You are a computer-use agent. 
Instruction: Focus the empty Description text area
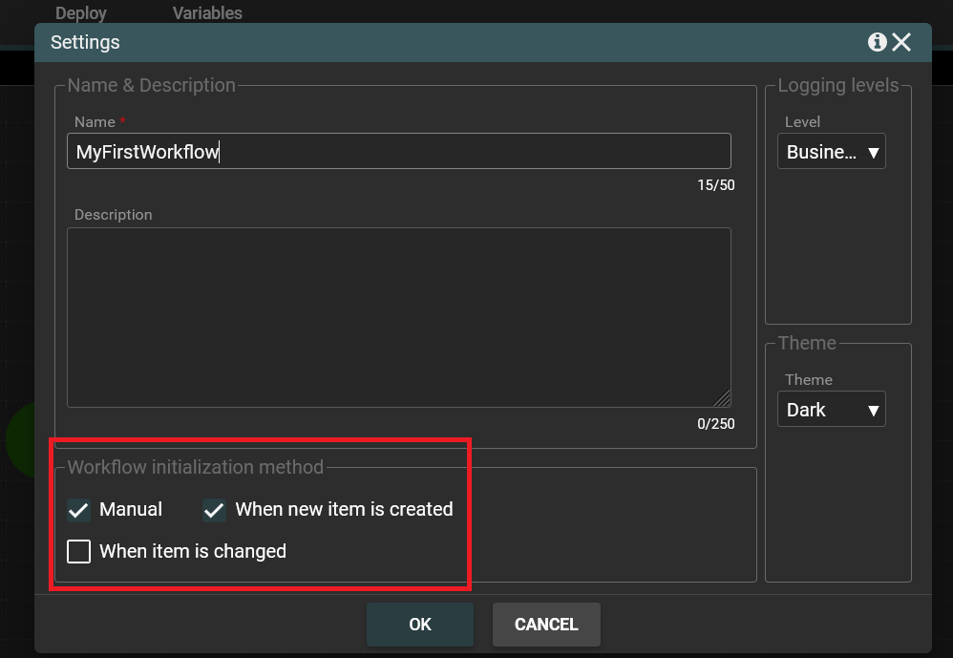point(398,317)
